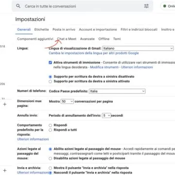Open the Offline tab
Viewport: 175px width, 175px height.
[x=104, y=39]
